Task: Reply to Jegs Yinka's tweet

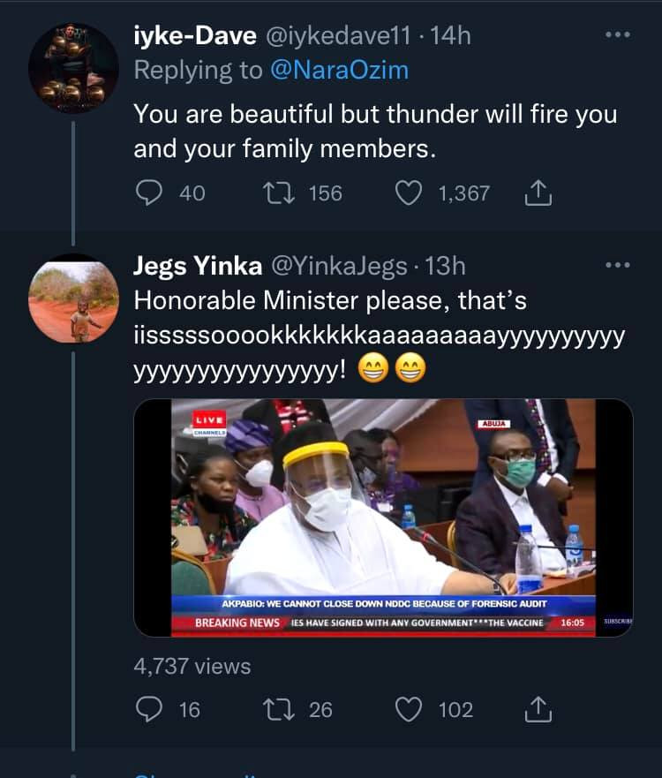Action: click(149, 709)
